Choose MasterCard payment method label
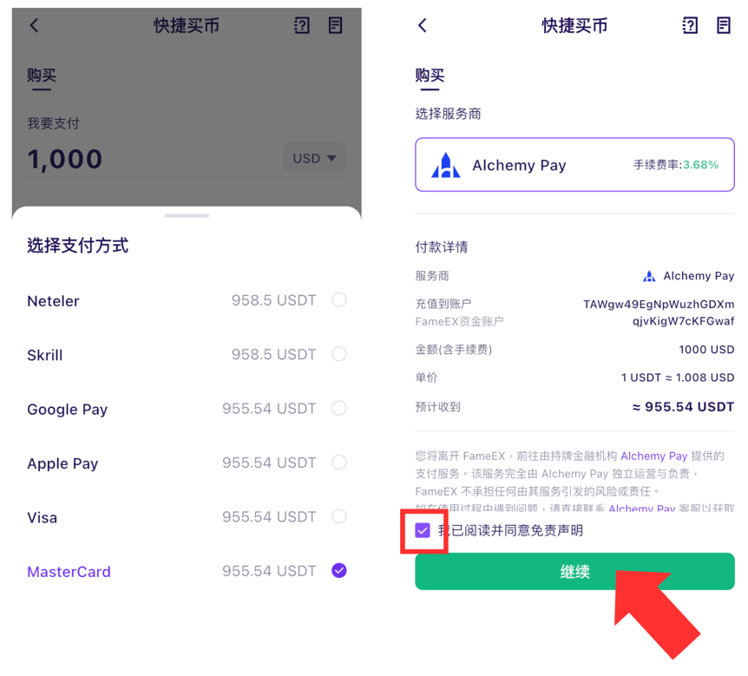 pos(69,572)
